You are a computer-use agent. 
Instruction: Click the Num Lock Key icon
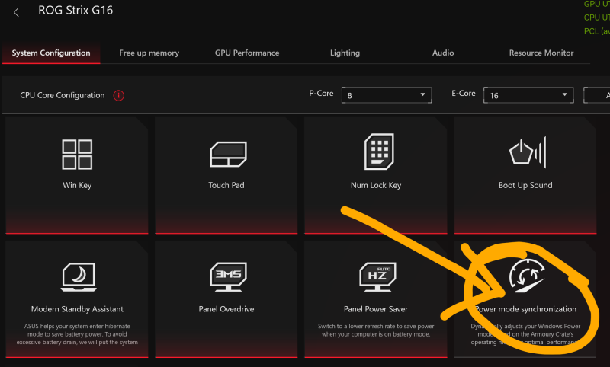379,152
